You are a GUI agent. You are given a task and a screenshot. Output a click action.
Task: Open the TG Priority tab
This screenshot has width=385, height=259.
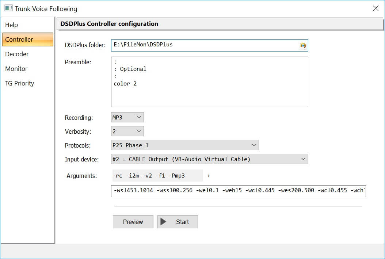coord(20,83)
